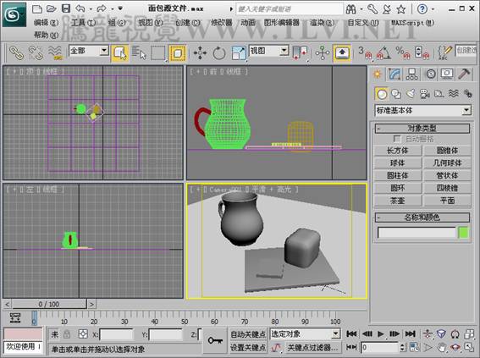This screenshot has width=480, height=358.
Task: Click Edit Named Selection Sets icon
Action: click(x=444, y=53)
